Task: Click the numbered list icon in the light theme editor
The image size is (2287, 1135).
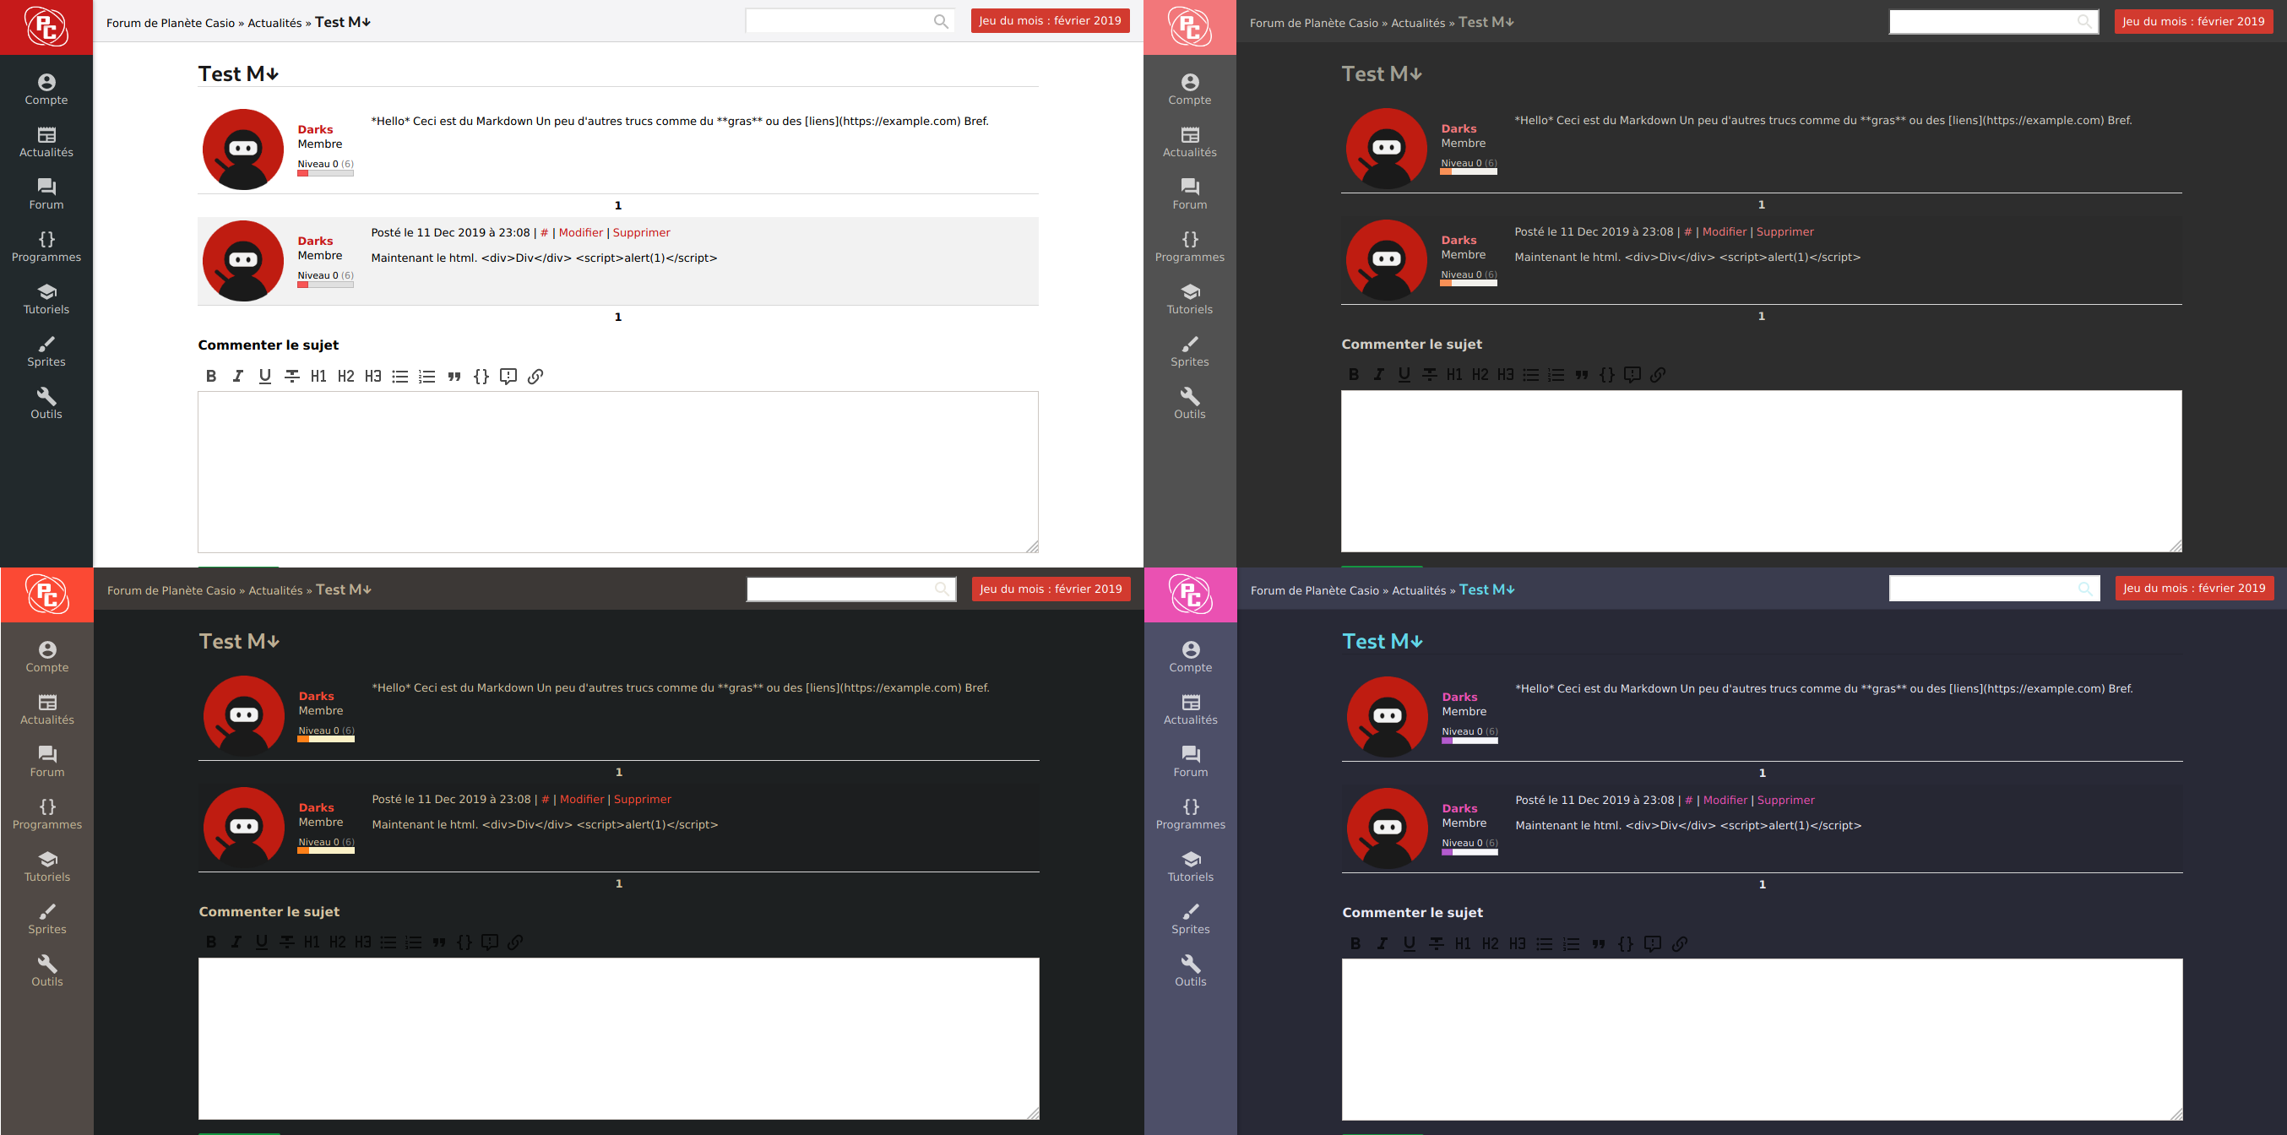Action: pos(427,376)
